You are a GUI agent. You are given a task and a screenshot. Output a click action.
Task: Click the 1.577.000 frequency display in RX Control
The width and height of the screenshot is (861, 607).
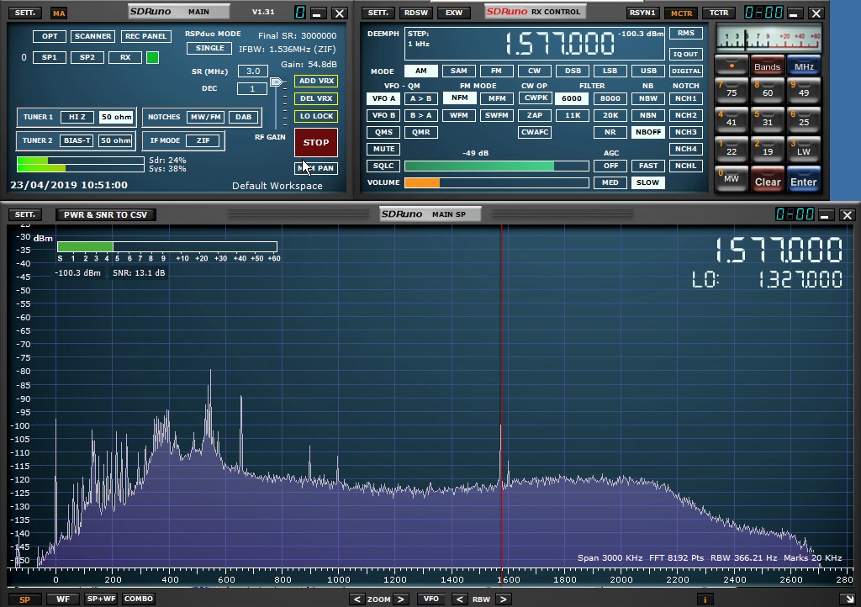(559, 44)
